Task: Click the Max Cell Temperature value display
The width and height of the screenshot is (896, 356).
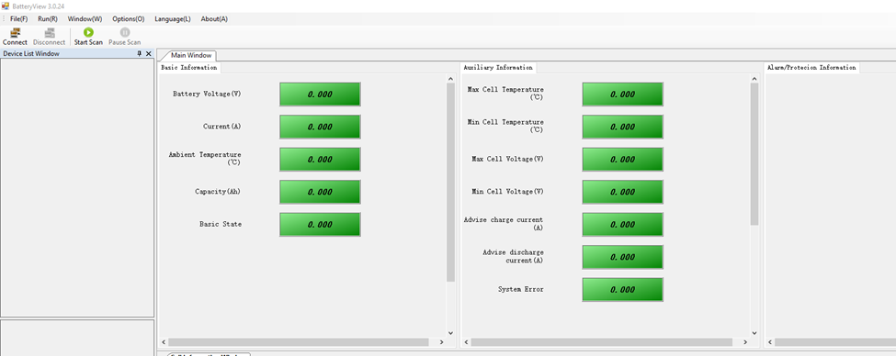Action: (623, 95)
